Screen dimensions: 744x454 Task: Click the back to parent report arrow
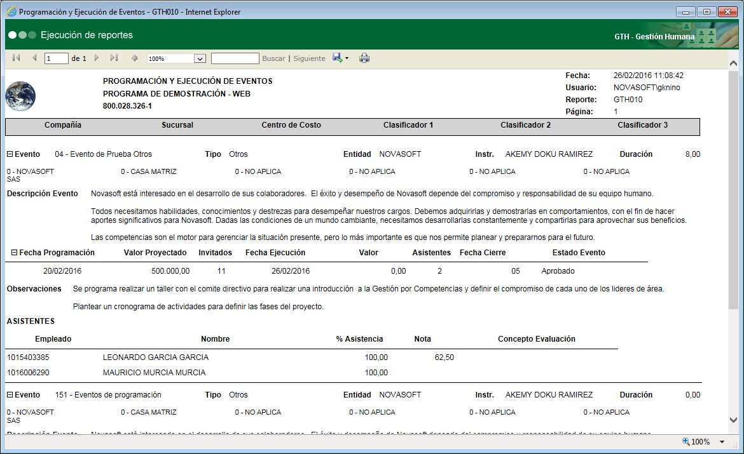[134, 58]
